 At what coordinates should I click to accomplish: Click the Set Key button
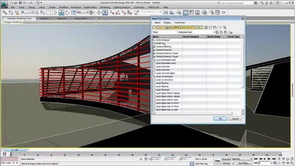(x=226, y=163)
